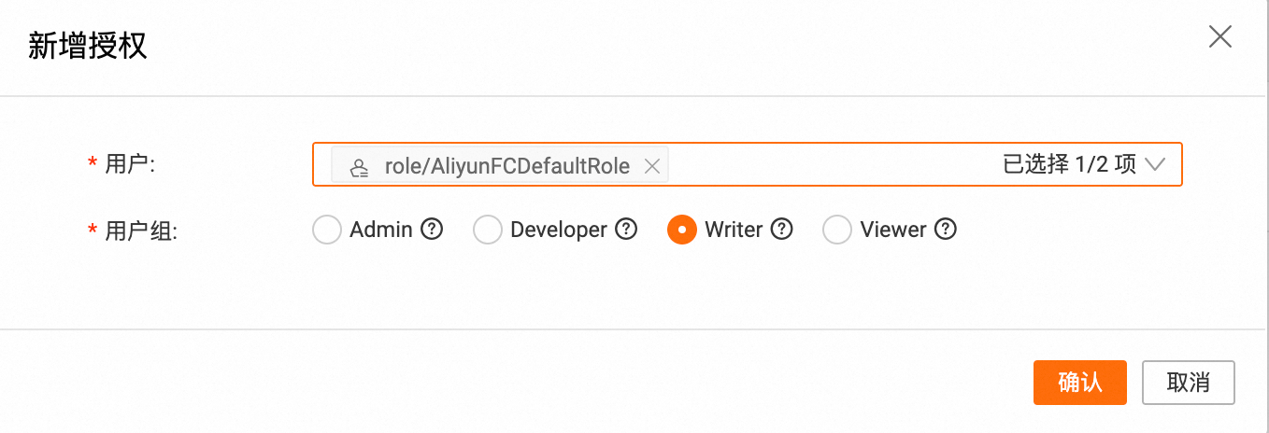Image resolution: width=1269 pixels, height=433 pixels.
Task: Click the role/AliyunFCDefaultRole selected tag
Action: pos(500,166)
